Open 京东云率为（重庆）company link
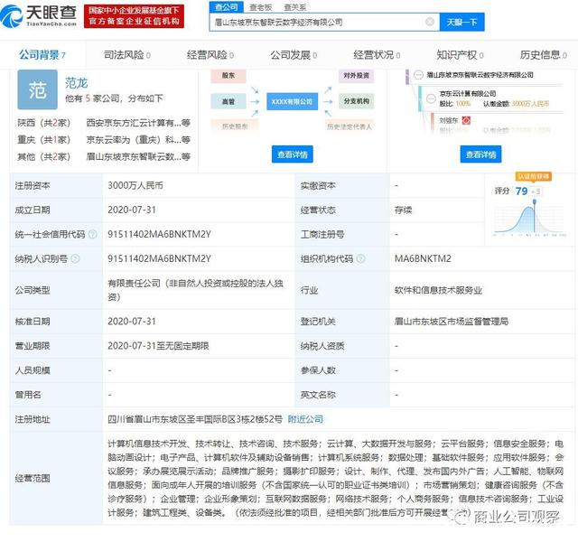Screen dimensions: 578x542 [138, 140]
